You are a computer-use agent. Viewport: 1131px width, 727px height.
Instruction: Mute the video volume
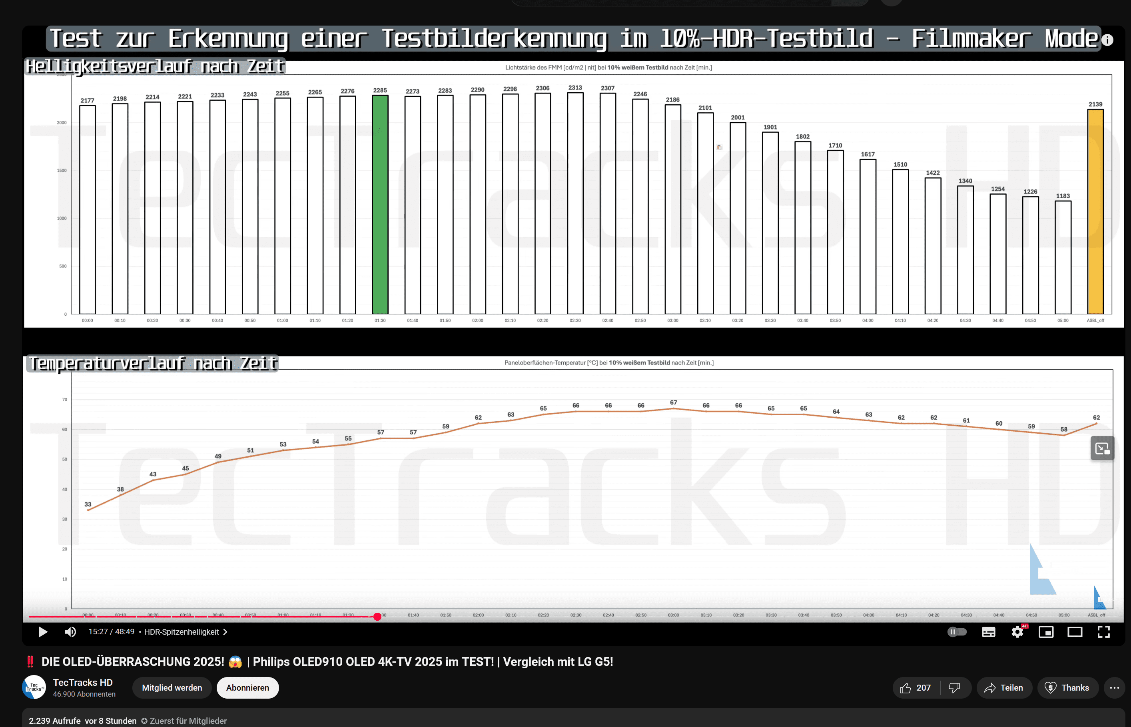tap(70, 631)
